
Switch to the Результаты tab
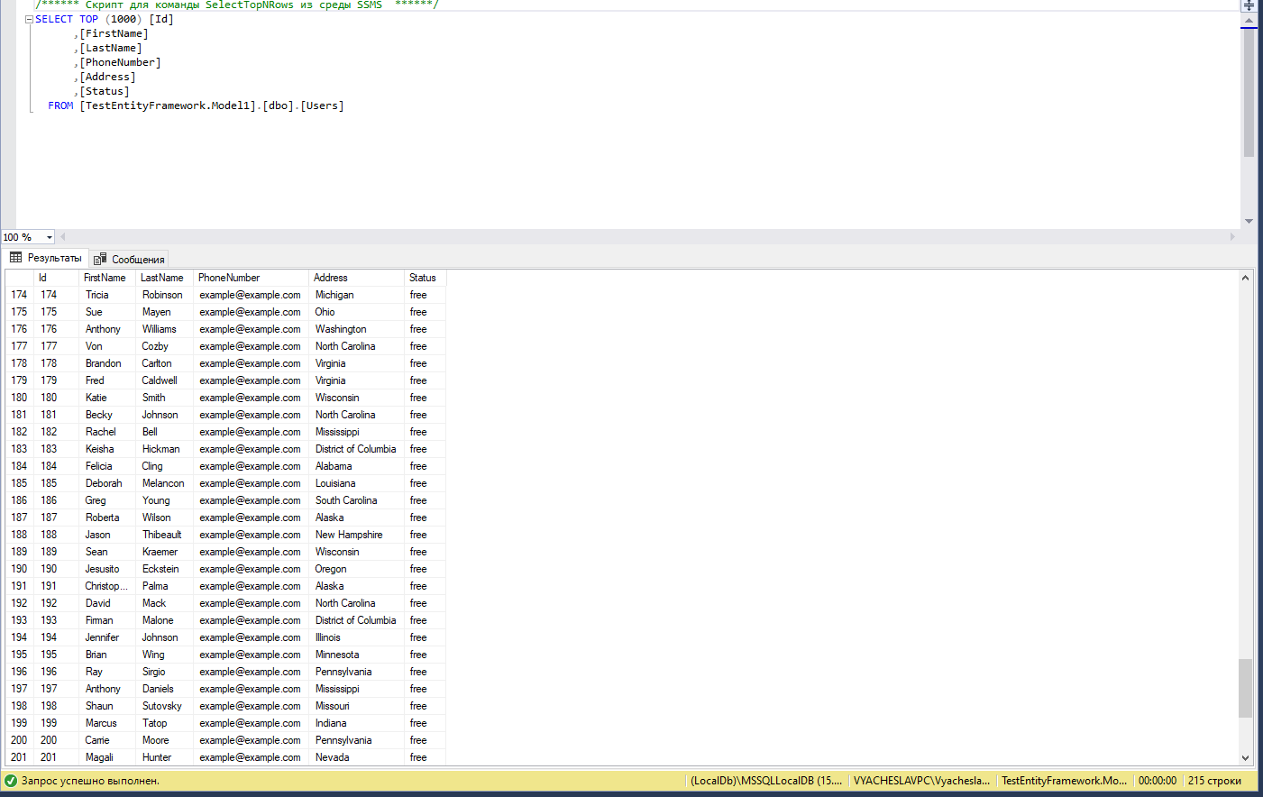[x=45, y=258]
